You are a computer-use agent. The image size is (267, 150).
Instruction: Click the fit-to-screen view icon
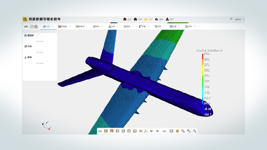pos(141,131)
